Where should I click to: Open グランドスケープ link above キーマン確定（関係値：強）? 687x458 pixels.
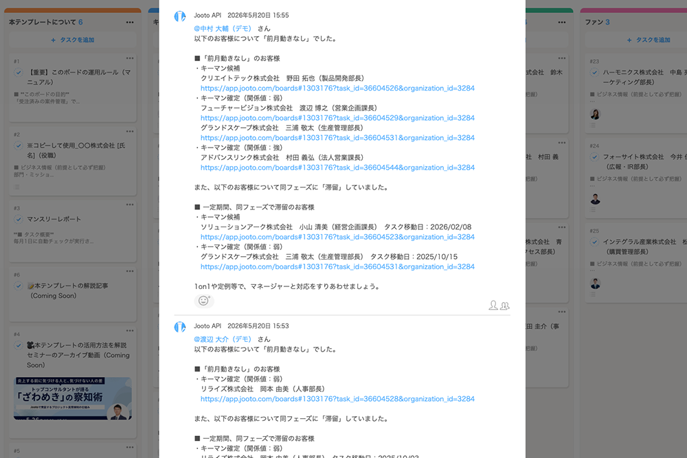click(x=337, y=137)
